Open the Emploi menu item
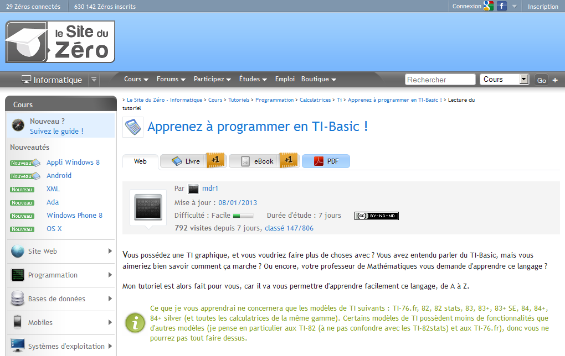This screenshot has width=565, height=356. point(285,79)
